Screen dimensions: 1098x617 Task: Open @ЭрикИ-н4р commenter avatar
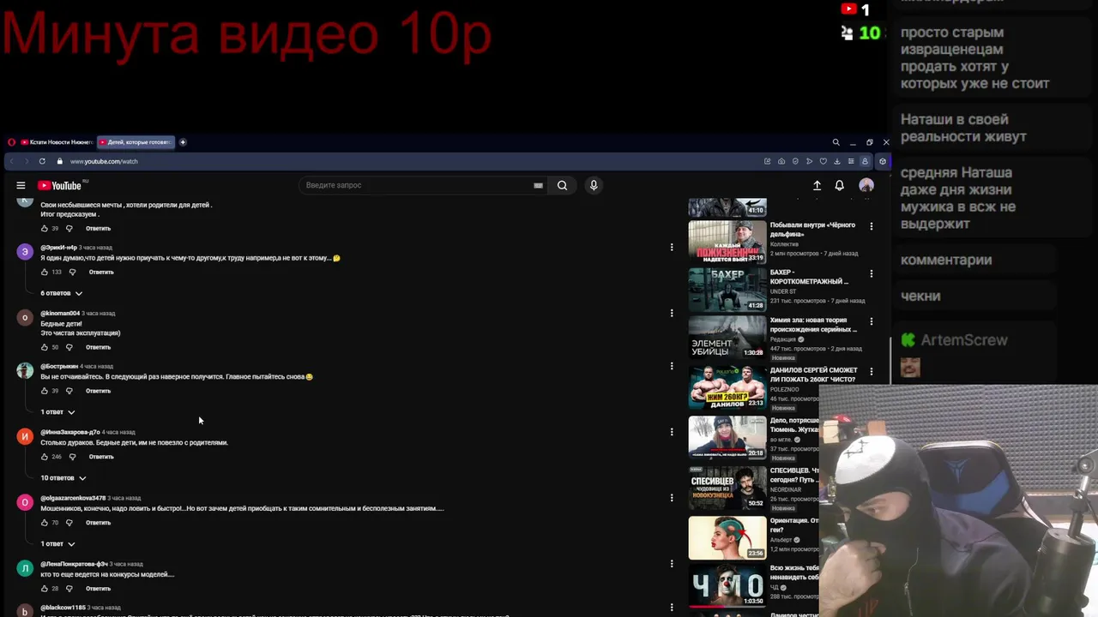(x=25, y=252)
